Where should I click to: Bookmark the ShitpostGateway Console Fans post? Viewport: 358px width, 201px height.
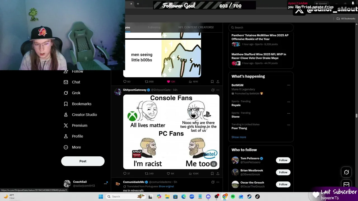point(212,174)
